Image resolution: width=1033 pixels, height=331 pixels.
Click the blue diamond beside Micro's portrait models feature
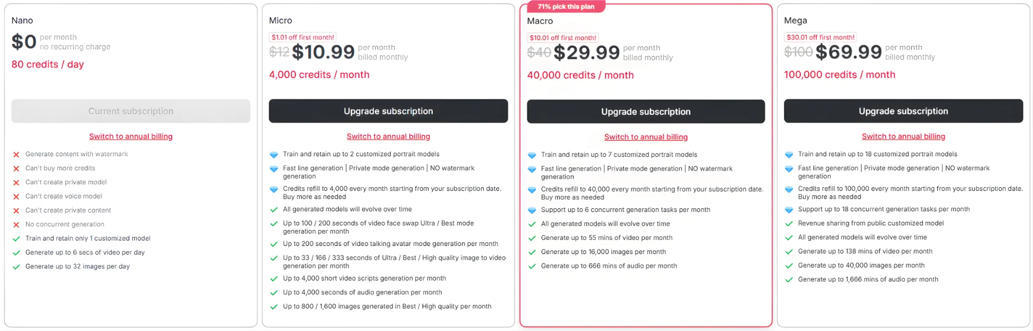coord(273,154)
